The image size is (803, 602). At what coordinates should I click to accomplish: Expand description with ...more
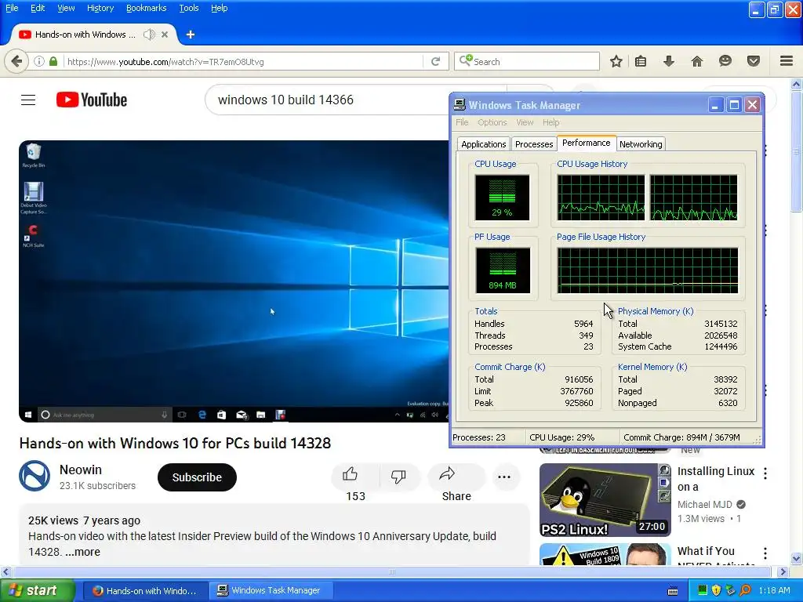[82, 552]
